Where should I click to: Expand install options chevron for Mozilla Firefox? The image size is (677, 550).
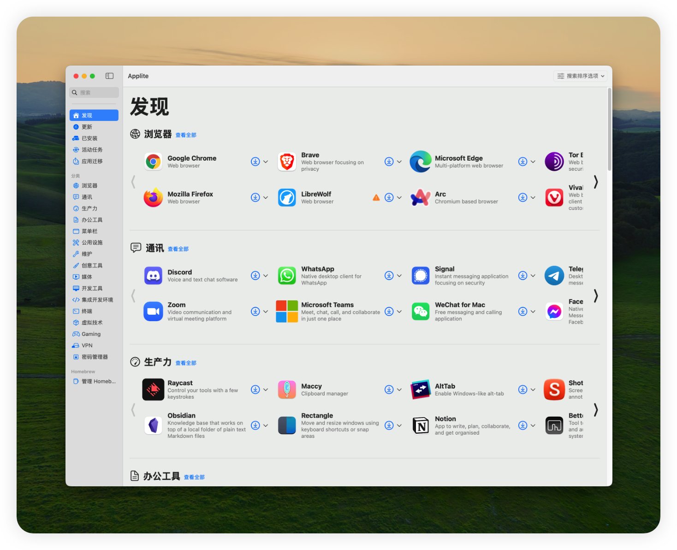(x=266, y=197)
